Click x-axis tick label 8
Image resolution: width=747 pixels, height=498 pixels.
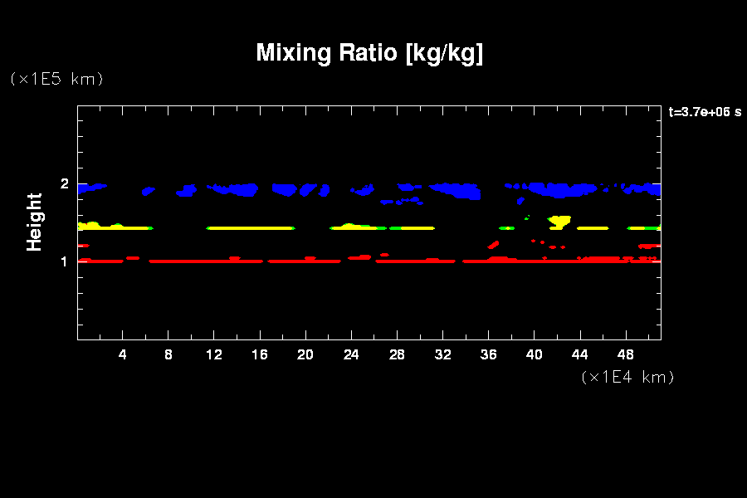(168, 355)
